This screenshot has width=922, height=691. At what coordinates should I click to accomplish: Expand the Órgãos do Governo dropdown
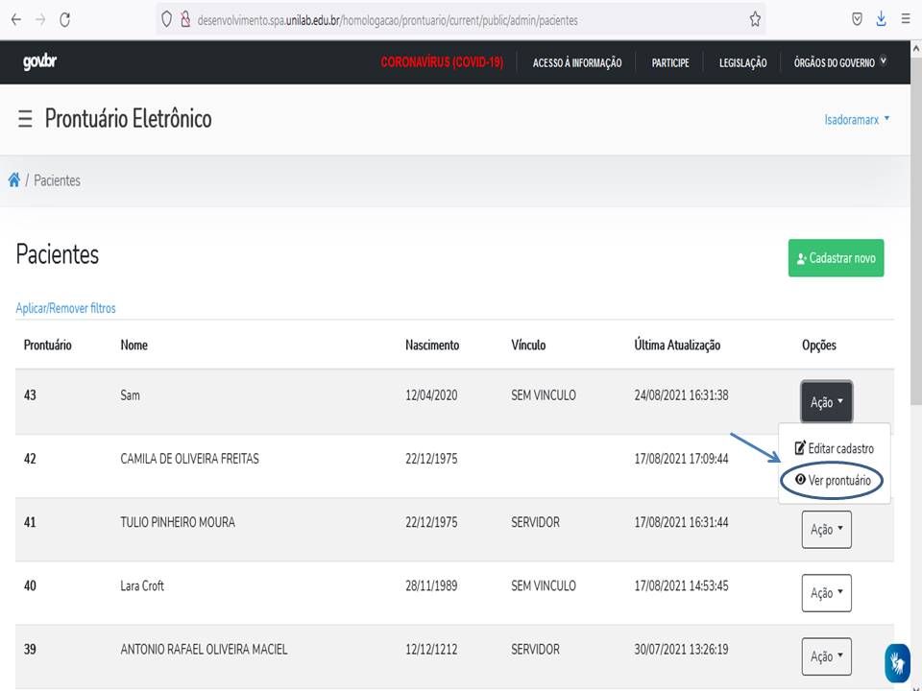(839, 62)
